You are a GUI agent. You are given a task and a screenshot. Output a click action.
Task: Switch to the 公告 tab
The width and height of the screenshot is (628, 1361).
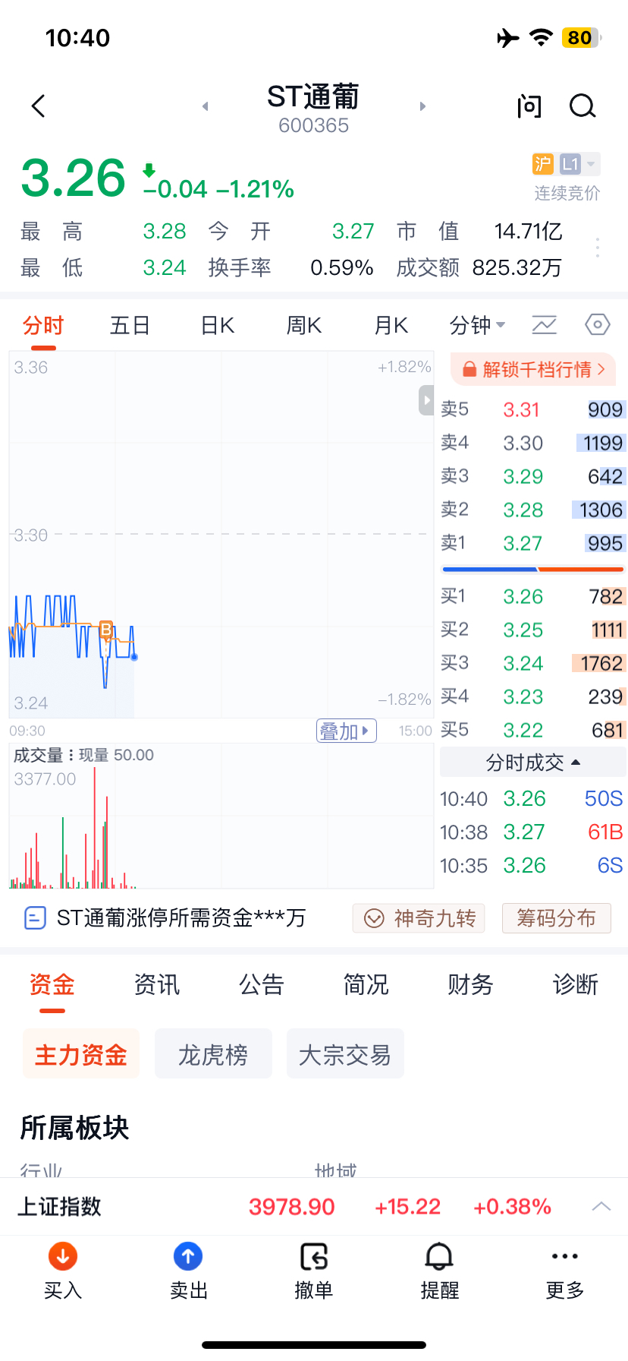tap(262, 984)
